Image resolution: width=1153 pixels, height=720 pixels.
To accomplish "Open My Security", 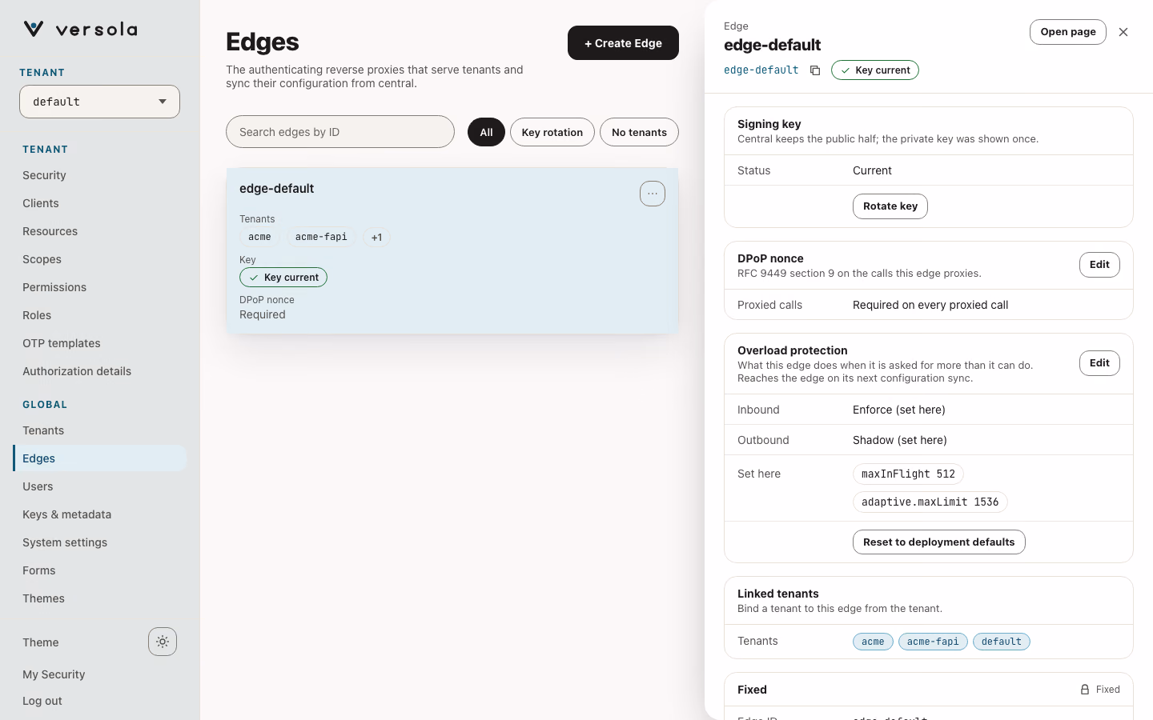I will (54, 674).
